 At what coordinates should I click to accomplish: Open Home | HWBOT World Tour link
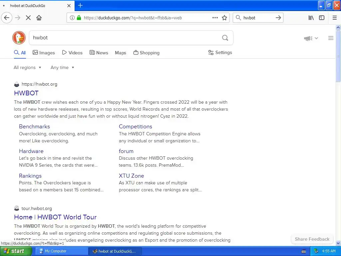click(55, 217)
